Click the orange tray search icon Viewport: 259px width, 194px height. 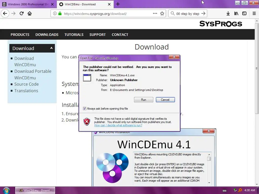pyautogui.click(x=240, y=190)
